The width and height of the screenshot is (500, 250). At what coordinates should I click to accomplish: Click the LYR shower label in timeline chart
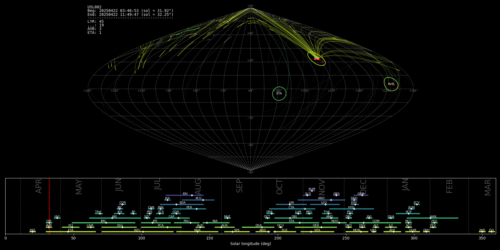tap(49, 221)
